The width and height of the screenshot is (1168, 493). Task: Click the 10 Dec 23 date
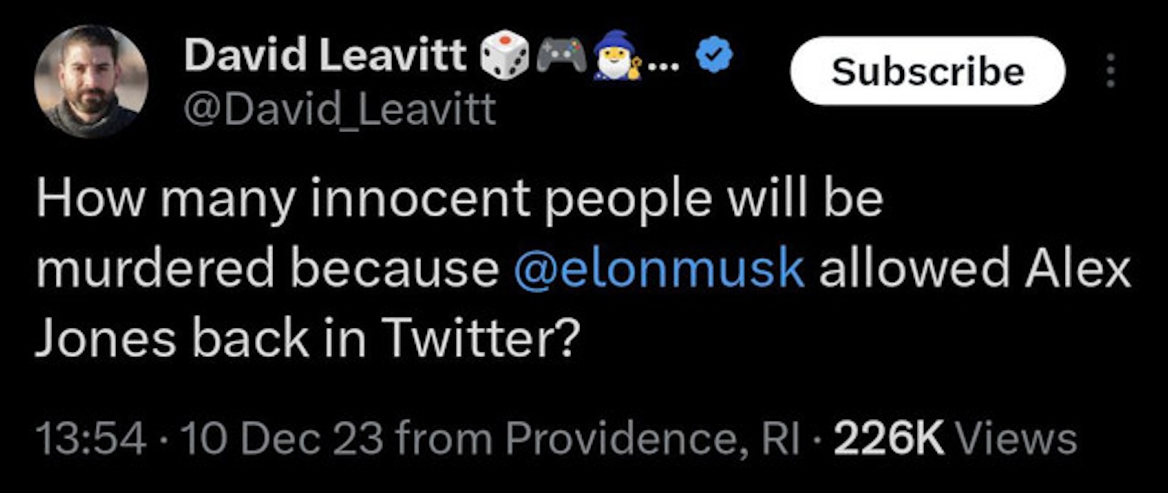282,439
